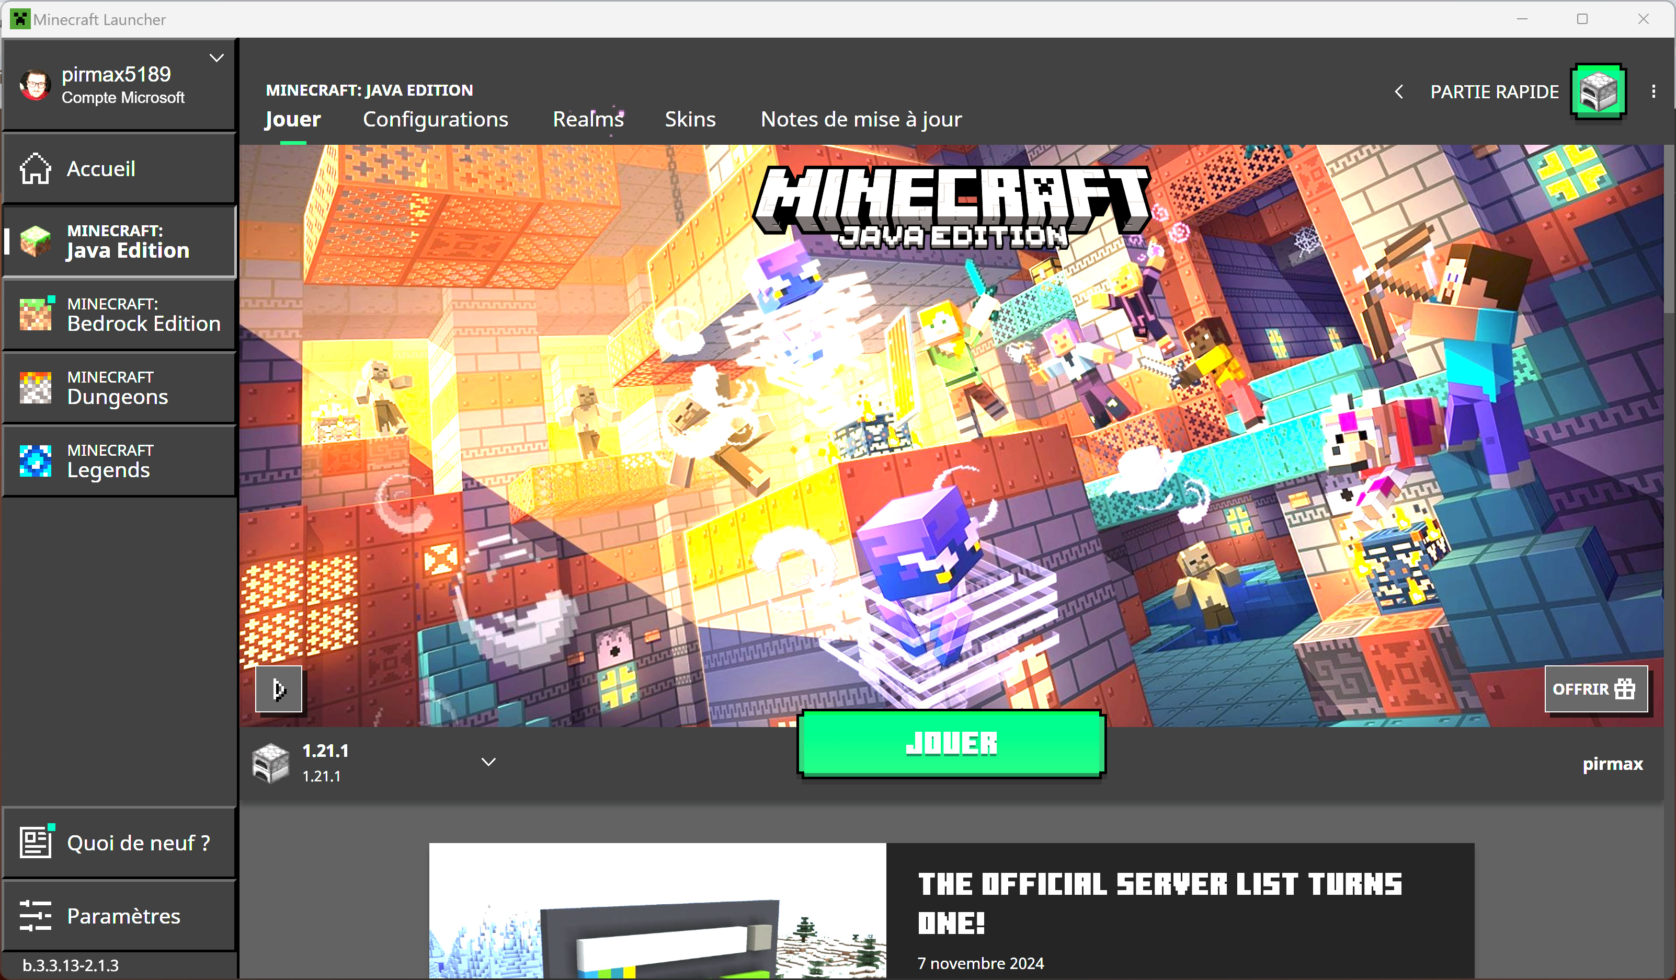Click launcher version b.3.3.13-2.1.3 text
Image resolution: width=1676 pixels, height=980 pixels.
(x=71, y=965)
